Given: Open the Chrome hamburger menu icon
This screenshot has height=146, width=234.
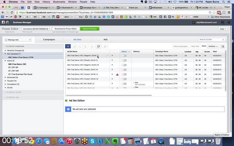Looking at the screenshot, I should coord(229,12).
